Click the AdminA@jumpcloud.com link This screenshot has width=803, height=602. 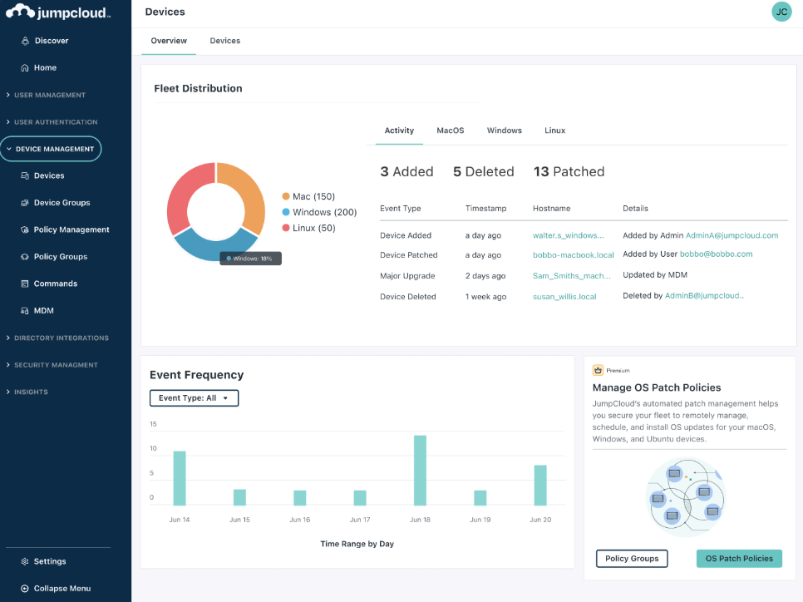(x=732, y=235)
